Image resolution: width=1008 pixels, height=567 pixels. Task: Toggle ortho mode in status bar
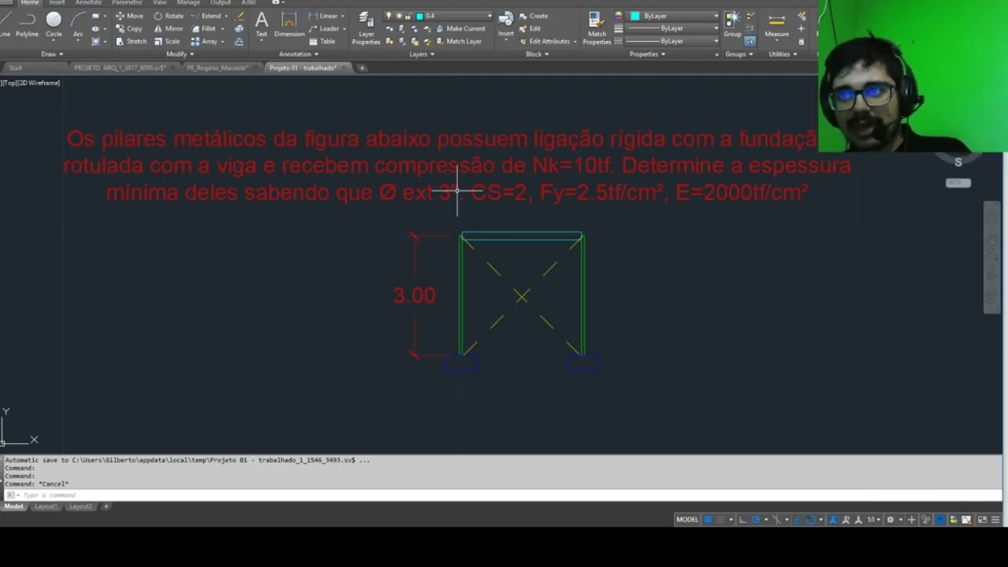[x=743, y=520]
